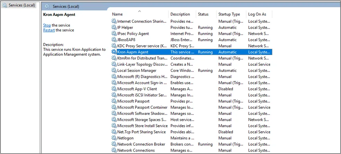Select the IPsec Policy Agent service name

pos(133,34)
